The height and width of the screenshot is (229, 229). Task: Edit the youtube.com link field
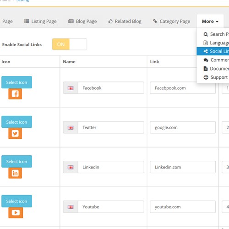(x=183, y=207)
